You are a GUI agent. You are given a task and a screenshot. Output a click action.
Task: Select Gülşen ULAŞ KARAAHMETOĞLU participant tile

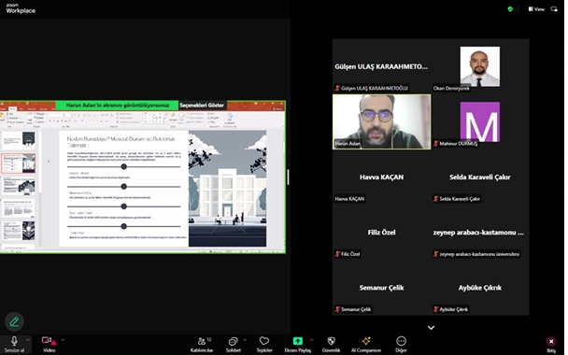click(382, 66)
